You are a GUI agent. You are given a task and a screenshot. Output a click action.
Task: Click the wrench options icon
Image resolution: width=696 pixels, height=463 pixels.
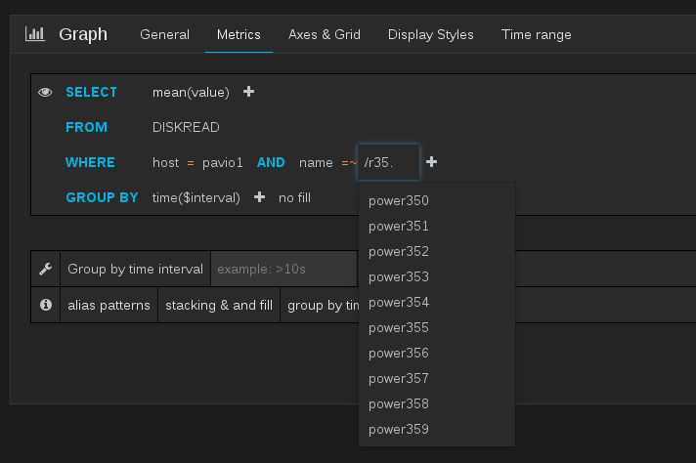(45, 269)
